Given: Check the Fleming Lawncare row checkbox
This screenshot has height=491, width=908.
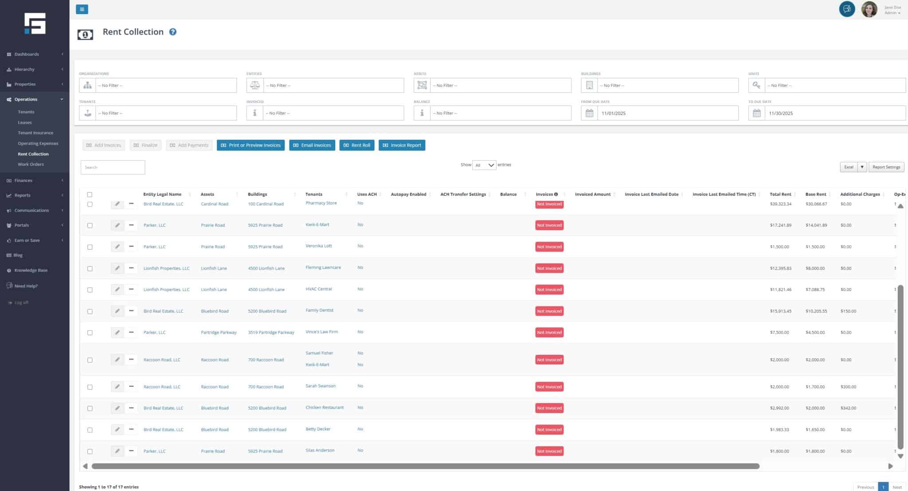Looking at the screenshot, I should pyautogui.click(x=90, y=268).
